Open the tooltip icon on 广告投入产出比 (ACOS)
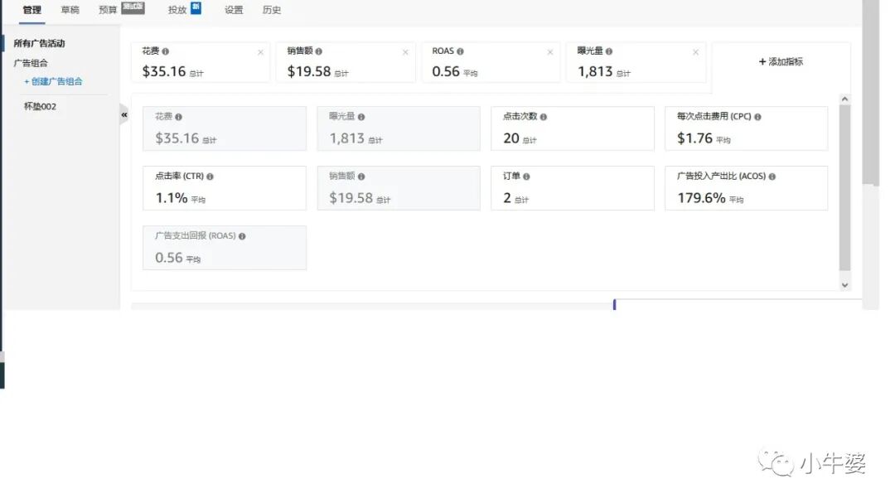Screen dimensions: 895x503 pyautogui.click(x=771, y=176)
